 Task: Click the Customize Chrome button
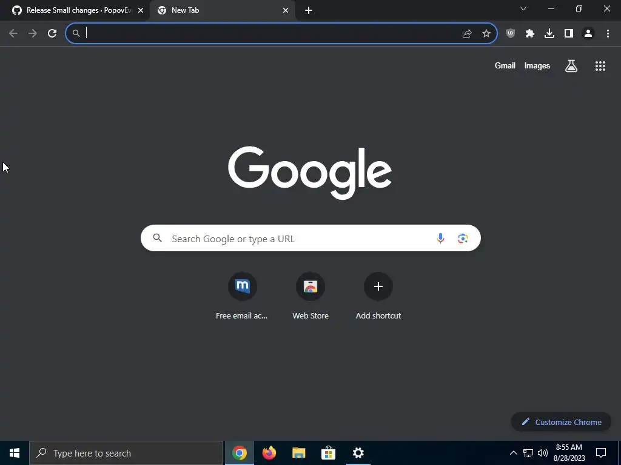[x=561, y=422]
